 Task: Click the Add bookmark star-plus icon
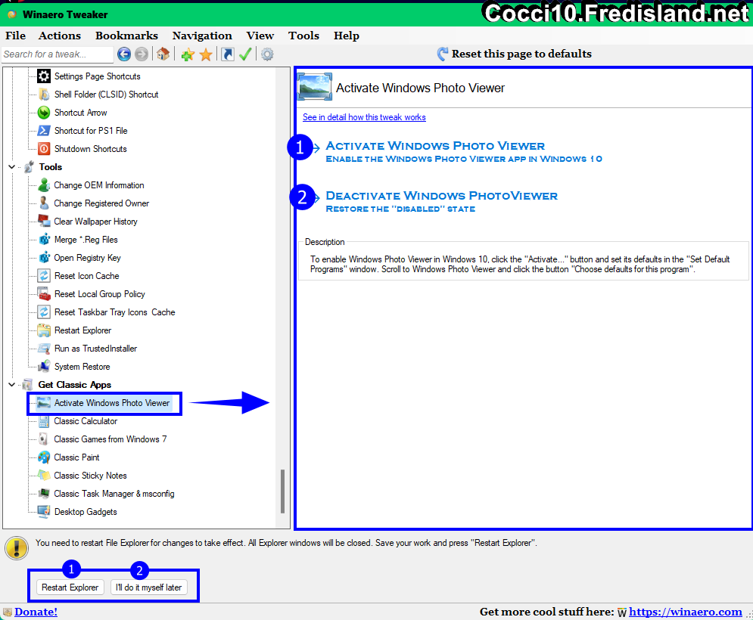coord(188,54)
